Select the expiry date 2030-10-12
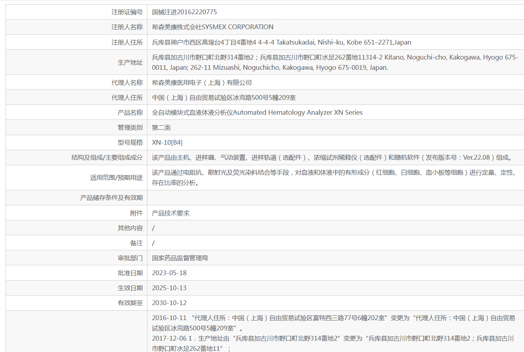Screen dimensions: 524x352 point(169,303)
